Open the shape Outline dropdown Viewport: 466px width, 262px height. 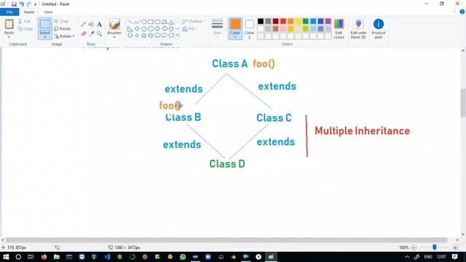pos(194,21)
